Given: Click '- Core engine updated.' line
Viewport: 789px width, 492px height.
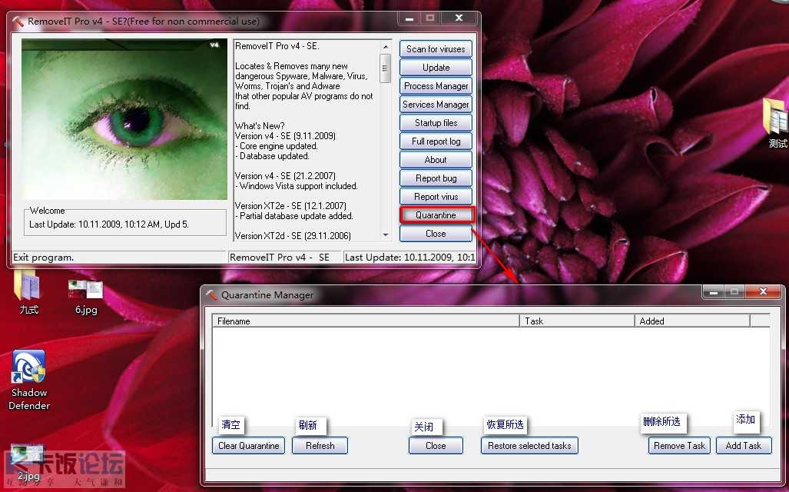Looking at the screenshot, I should point(277,146).
